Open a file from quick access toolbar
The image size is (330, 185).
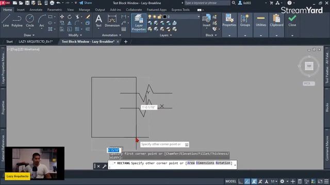(21, 3)
